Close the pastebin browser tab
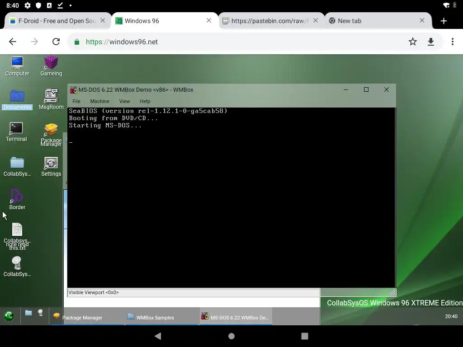463x347 pixels. pyautogui.click(x=316, y=20)
